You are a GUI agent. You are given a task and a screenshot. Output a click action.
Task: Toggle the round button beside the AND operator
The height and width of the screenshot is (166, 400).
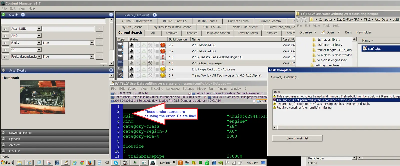5,36
